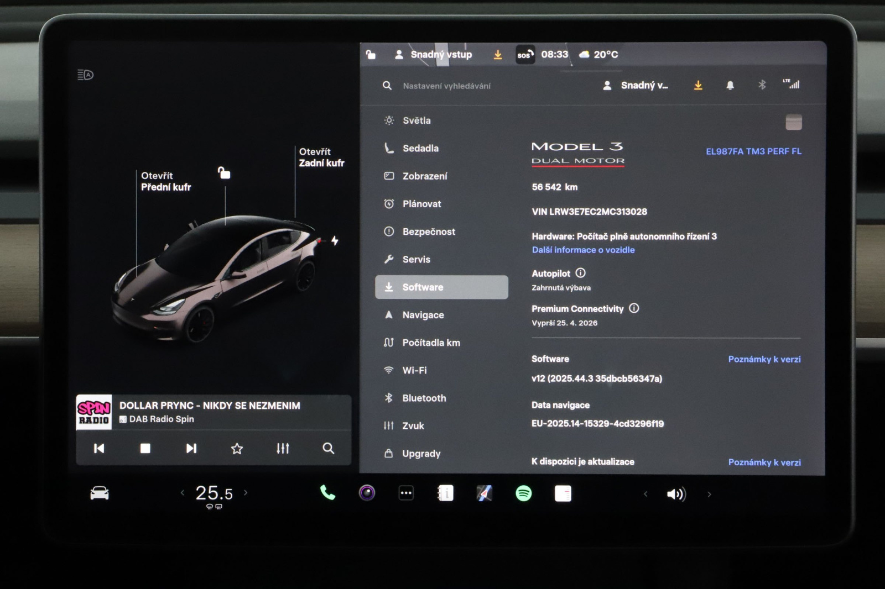Open the dashcam camera app
The image size is (885, 589).
point(367,493)
